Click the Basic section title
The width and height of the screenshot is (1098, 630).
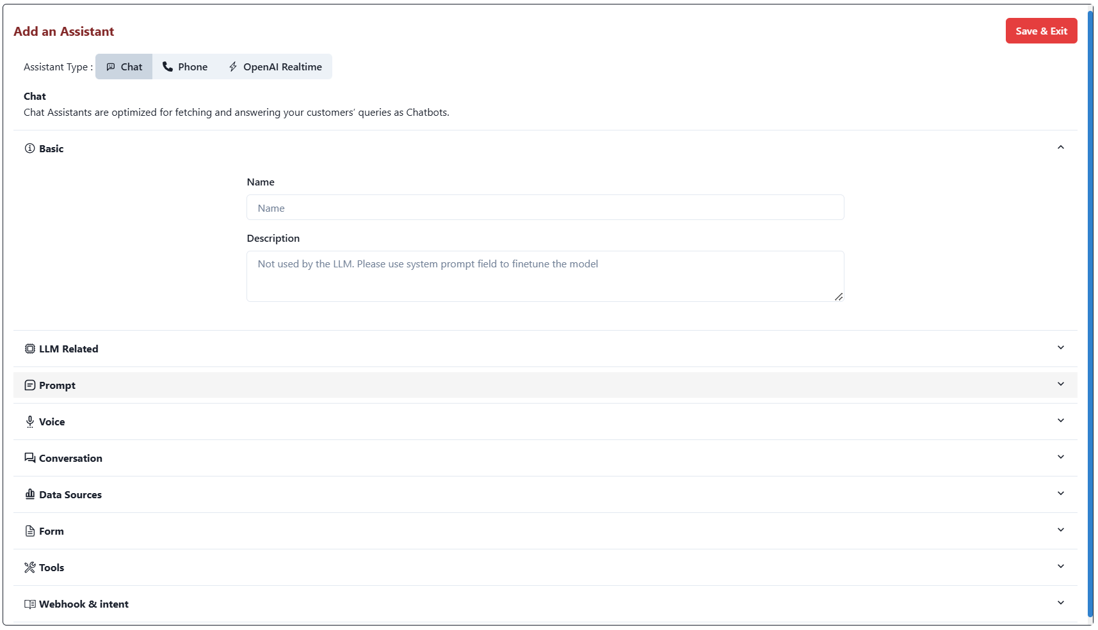(x=51, y=148)
